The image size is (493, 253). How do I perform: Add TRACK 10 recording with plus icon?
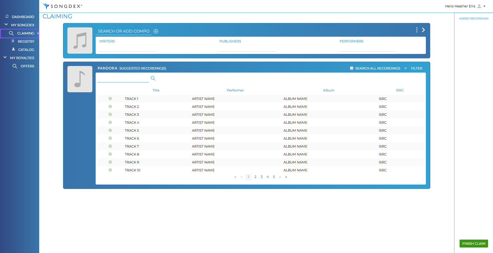(110, 170)
